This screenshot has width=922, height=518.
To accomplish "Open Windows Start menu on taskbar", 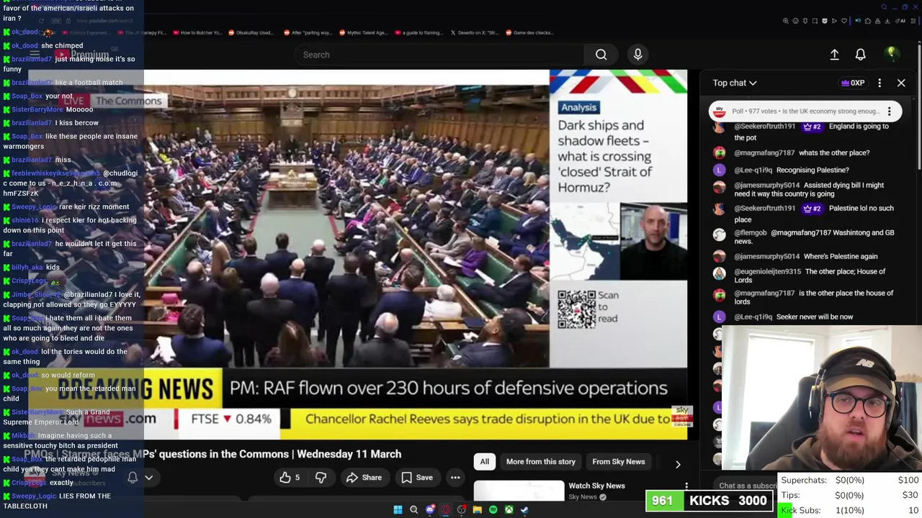I will pyautogui.click(x=398, y=510).
